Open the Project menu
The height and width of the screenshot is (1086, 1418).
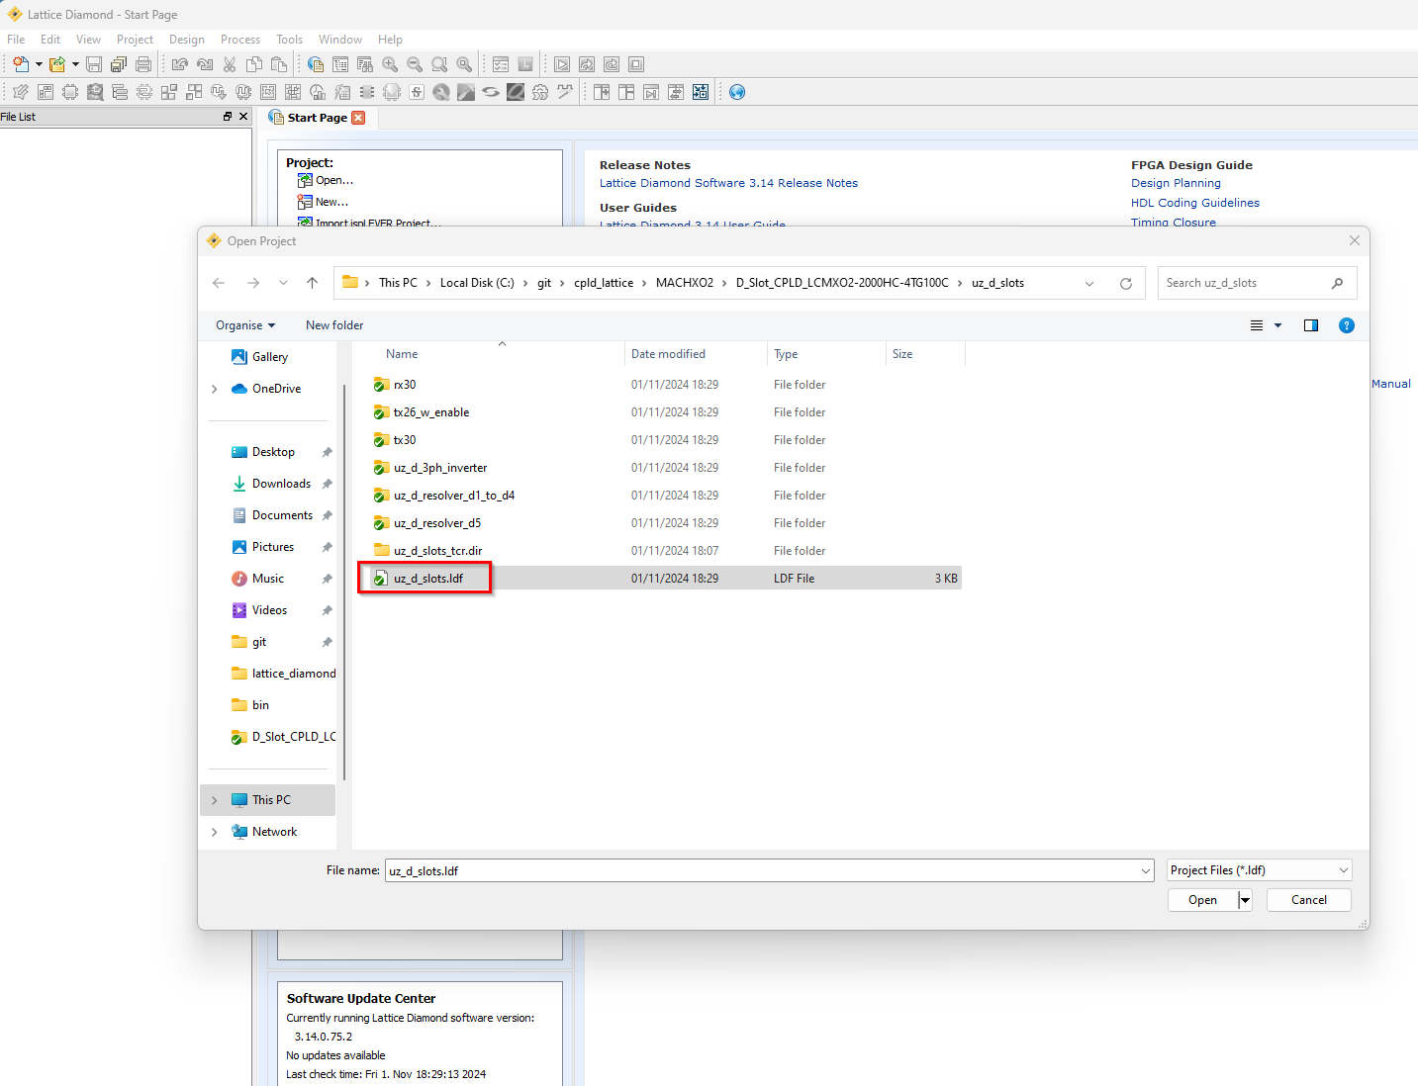click(x=135, y=40)
